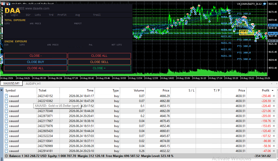Click the trade icon for ticket 2422117667

[7, 121]
